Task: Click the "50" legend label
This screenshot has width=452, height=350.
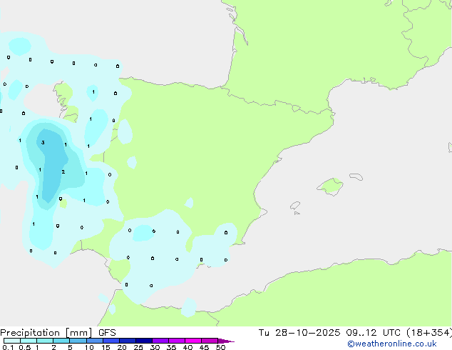Action: pyautogui.click(x=220, y=347)
